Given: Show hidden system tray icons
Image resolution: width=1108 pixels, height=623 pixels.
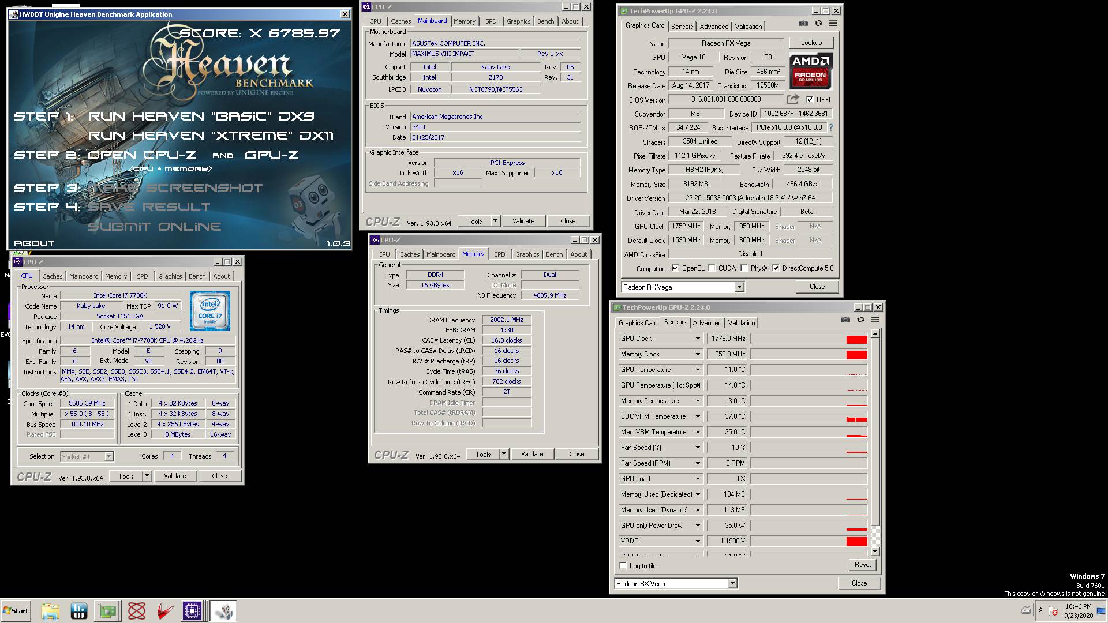Looking at the screenshot, I should tap(1040, 610).
